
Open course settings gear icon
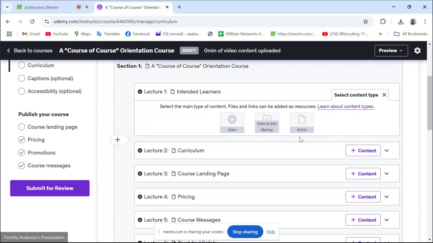417,51
